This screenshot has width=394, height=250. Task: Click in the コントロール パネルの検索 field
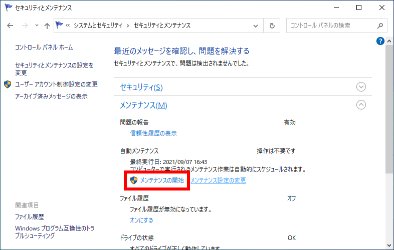tap(331, 25)
